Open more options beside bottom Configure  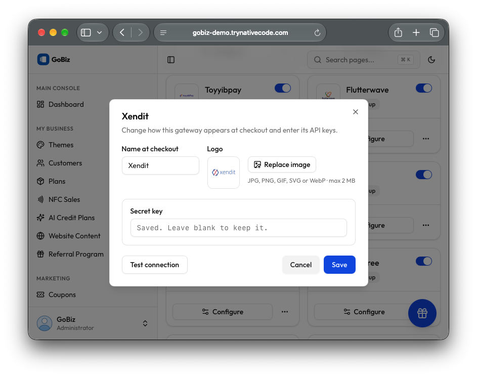click(285, 312)
